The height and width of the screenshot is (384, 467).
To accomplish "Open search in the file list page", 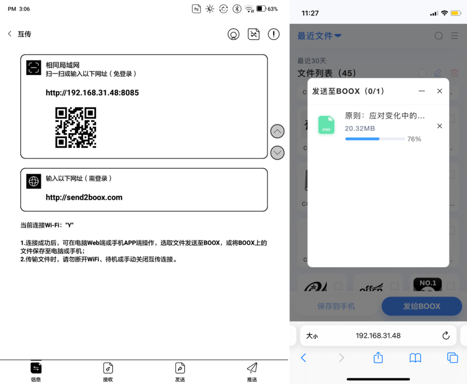I will (x=438, y=36).
